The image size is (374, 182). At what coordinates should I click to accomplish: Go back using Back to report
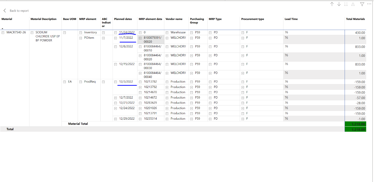click(x=16, y=11)
